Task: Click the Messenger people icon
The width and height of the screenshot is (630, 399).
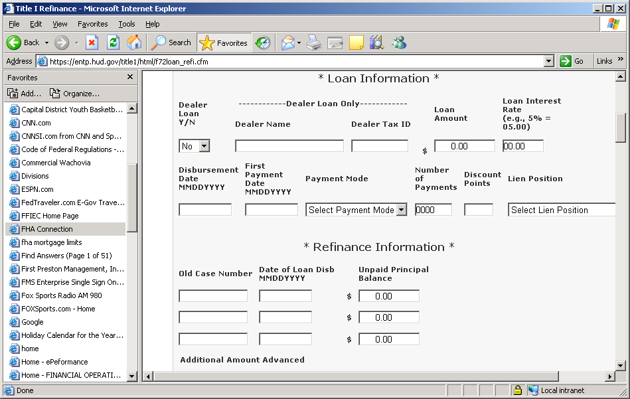Action: point(399,42)
